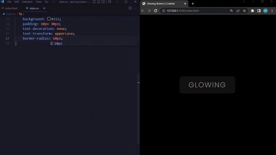Switch to the style.css editor tab
276x155 pixels.
pyautogui.click(x=34, y=8)
